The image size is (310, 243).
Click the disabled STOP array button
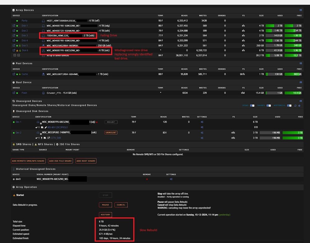point(105,195)
